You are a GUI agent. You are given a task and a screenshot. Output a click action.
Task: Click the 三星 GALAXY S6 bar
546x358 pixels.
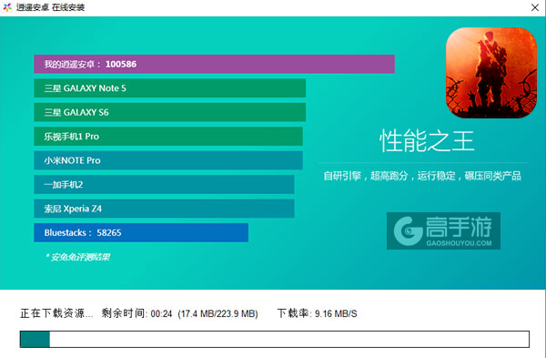170,112
